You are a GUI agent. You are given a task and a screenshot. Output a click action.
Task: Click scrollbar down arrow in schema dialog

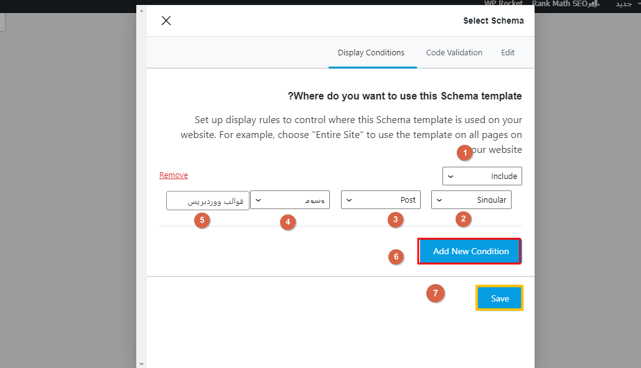coord(141,364)
